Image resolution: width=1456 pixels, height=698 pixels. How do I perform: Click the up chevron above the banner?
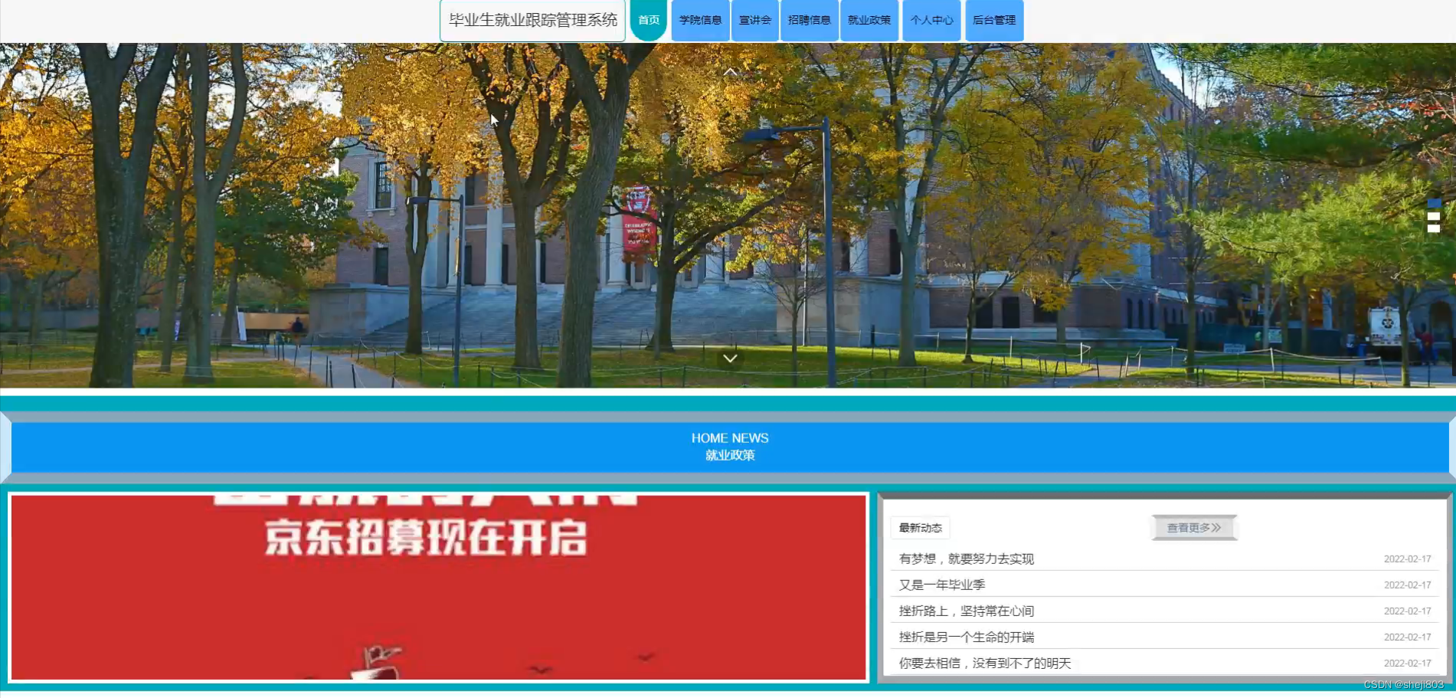click(730, 71)
